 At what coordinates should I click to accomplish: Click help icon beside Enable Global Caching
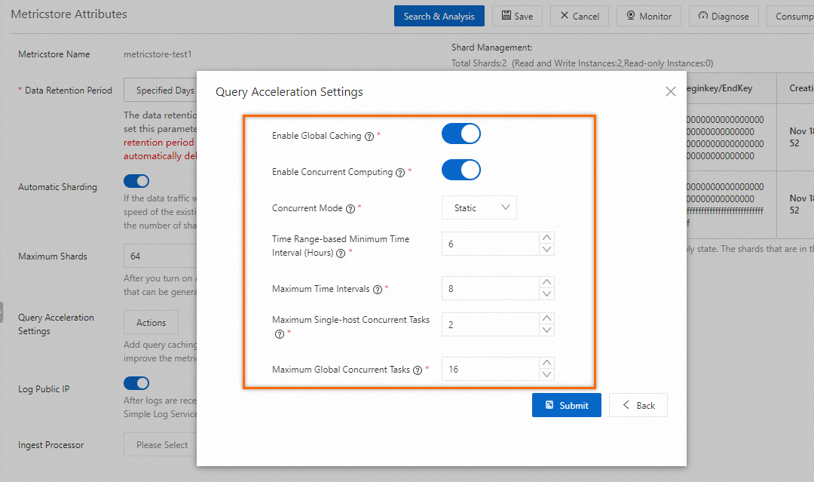(369, 137)
